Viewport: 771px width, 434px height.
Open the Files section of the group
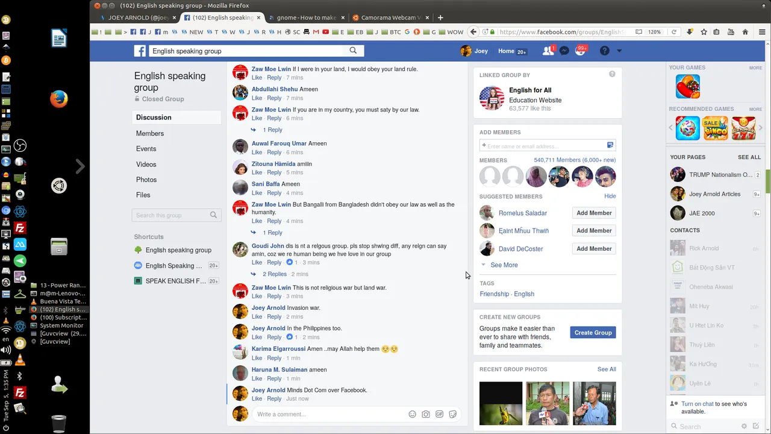pyautogui.click(x=143, y=195)
